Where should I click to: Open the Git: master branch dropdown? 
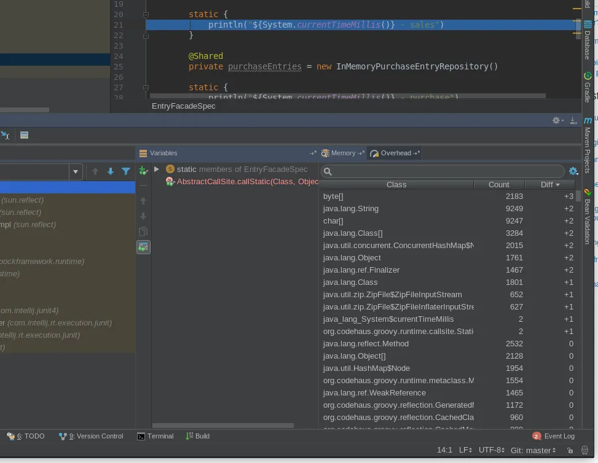(x=533, y=450)
